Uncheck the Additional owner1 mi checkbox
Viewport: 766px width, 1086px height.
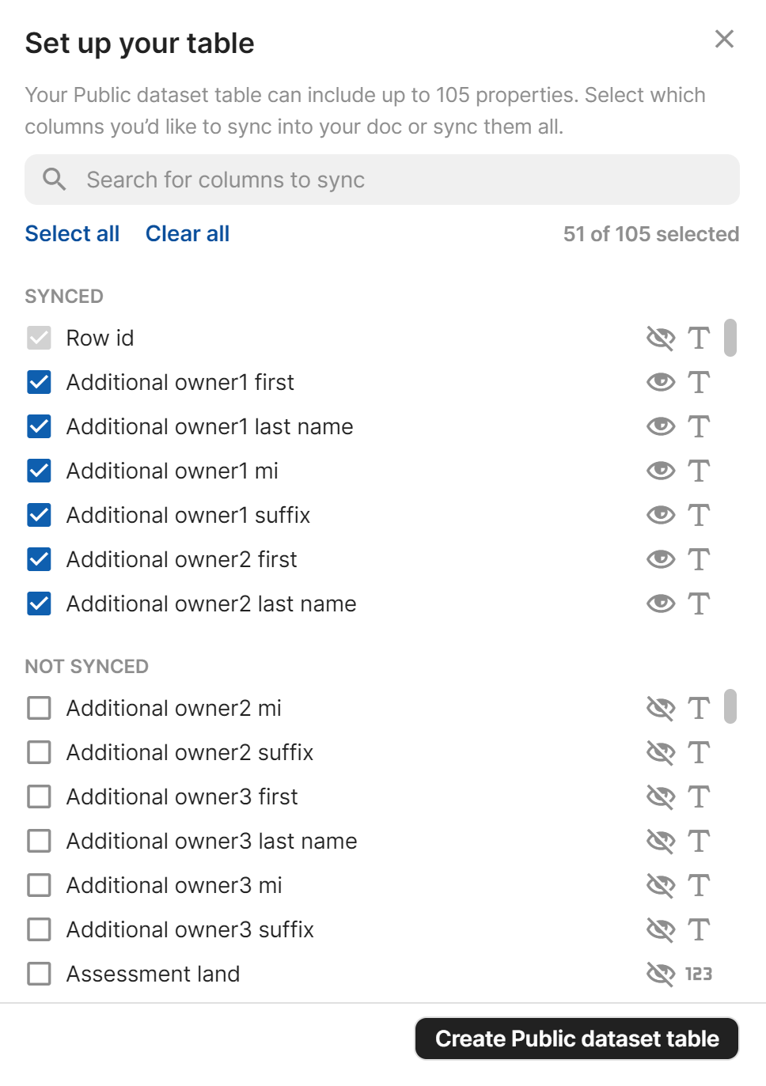(x=39, y=471)
